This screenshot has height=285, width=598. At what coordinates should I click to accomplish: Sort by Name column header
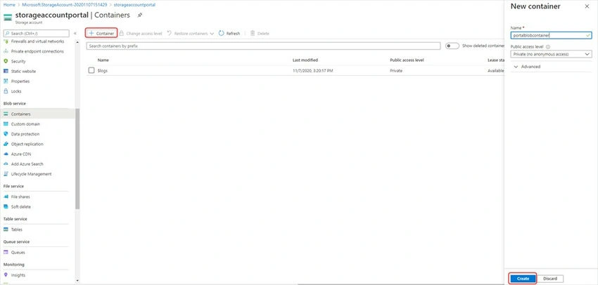(103, 60)
